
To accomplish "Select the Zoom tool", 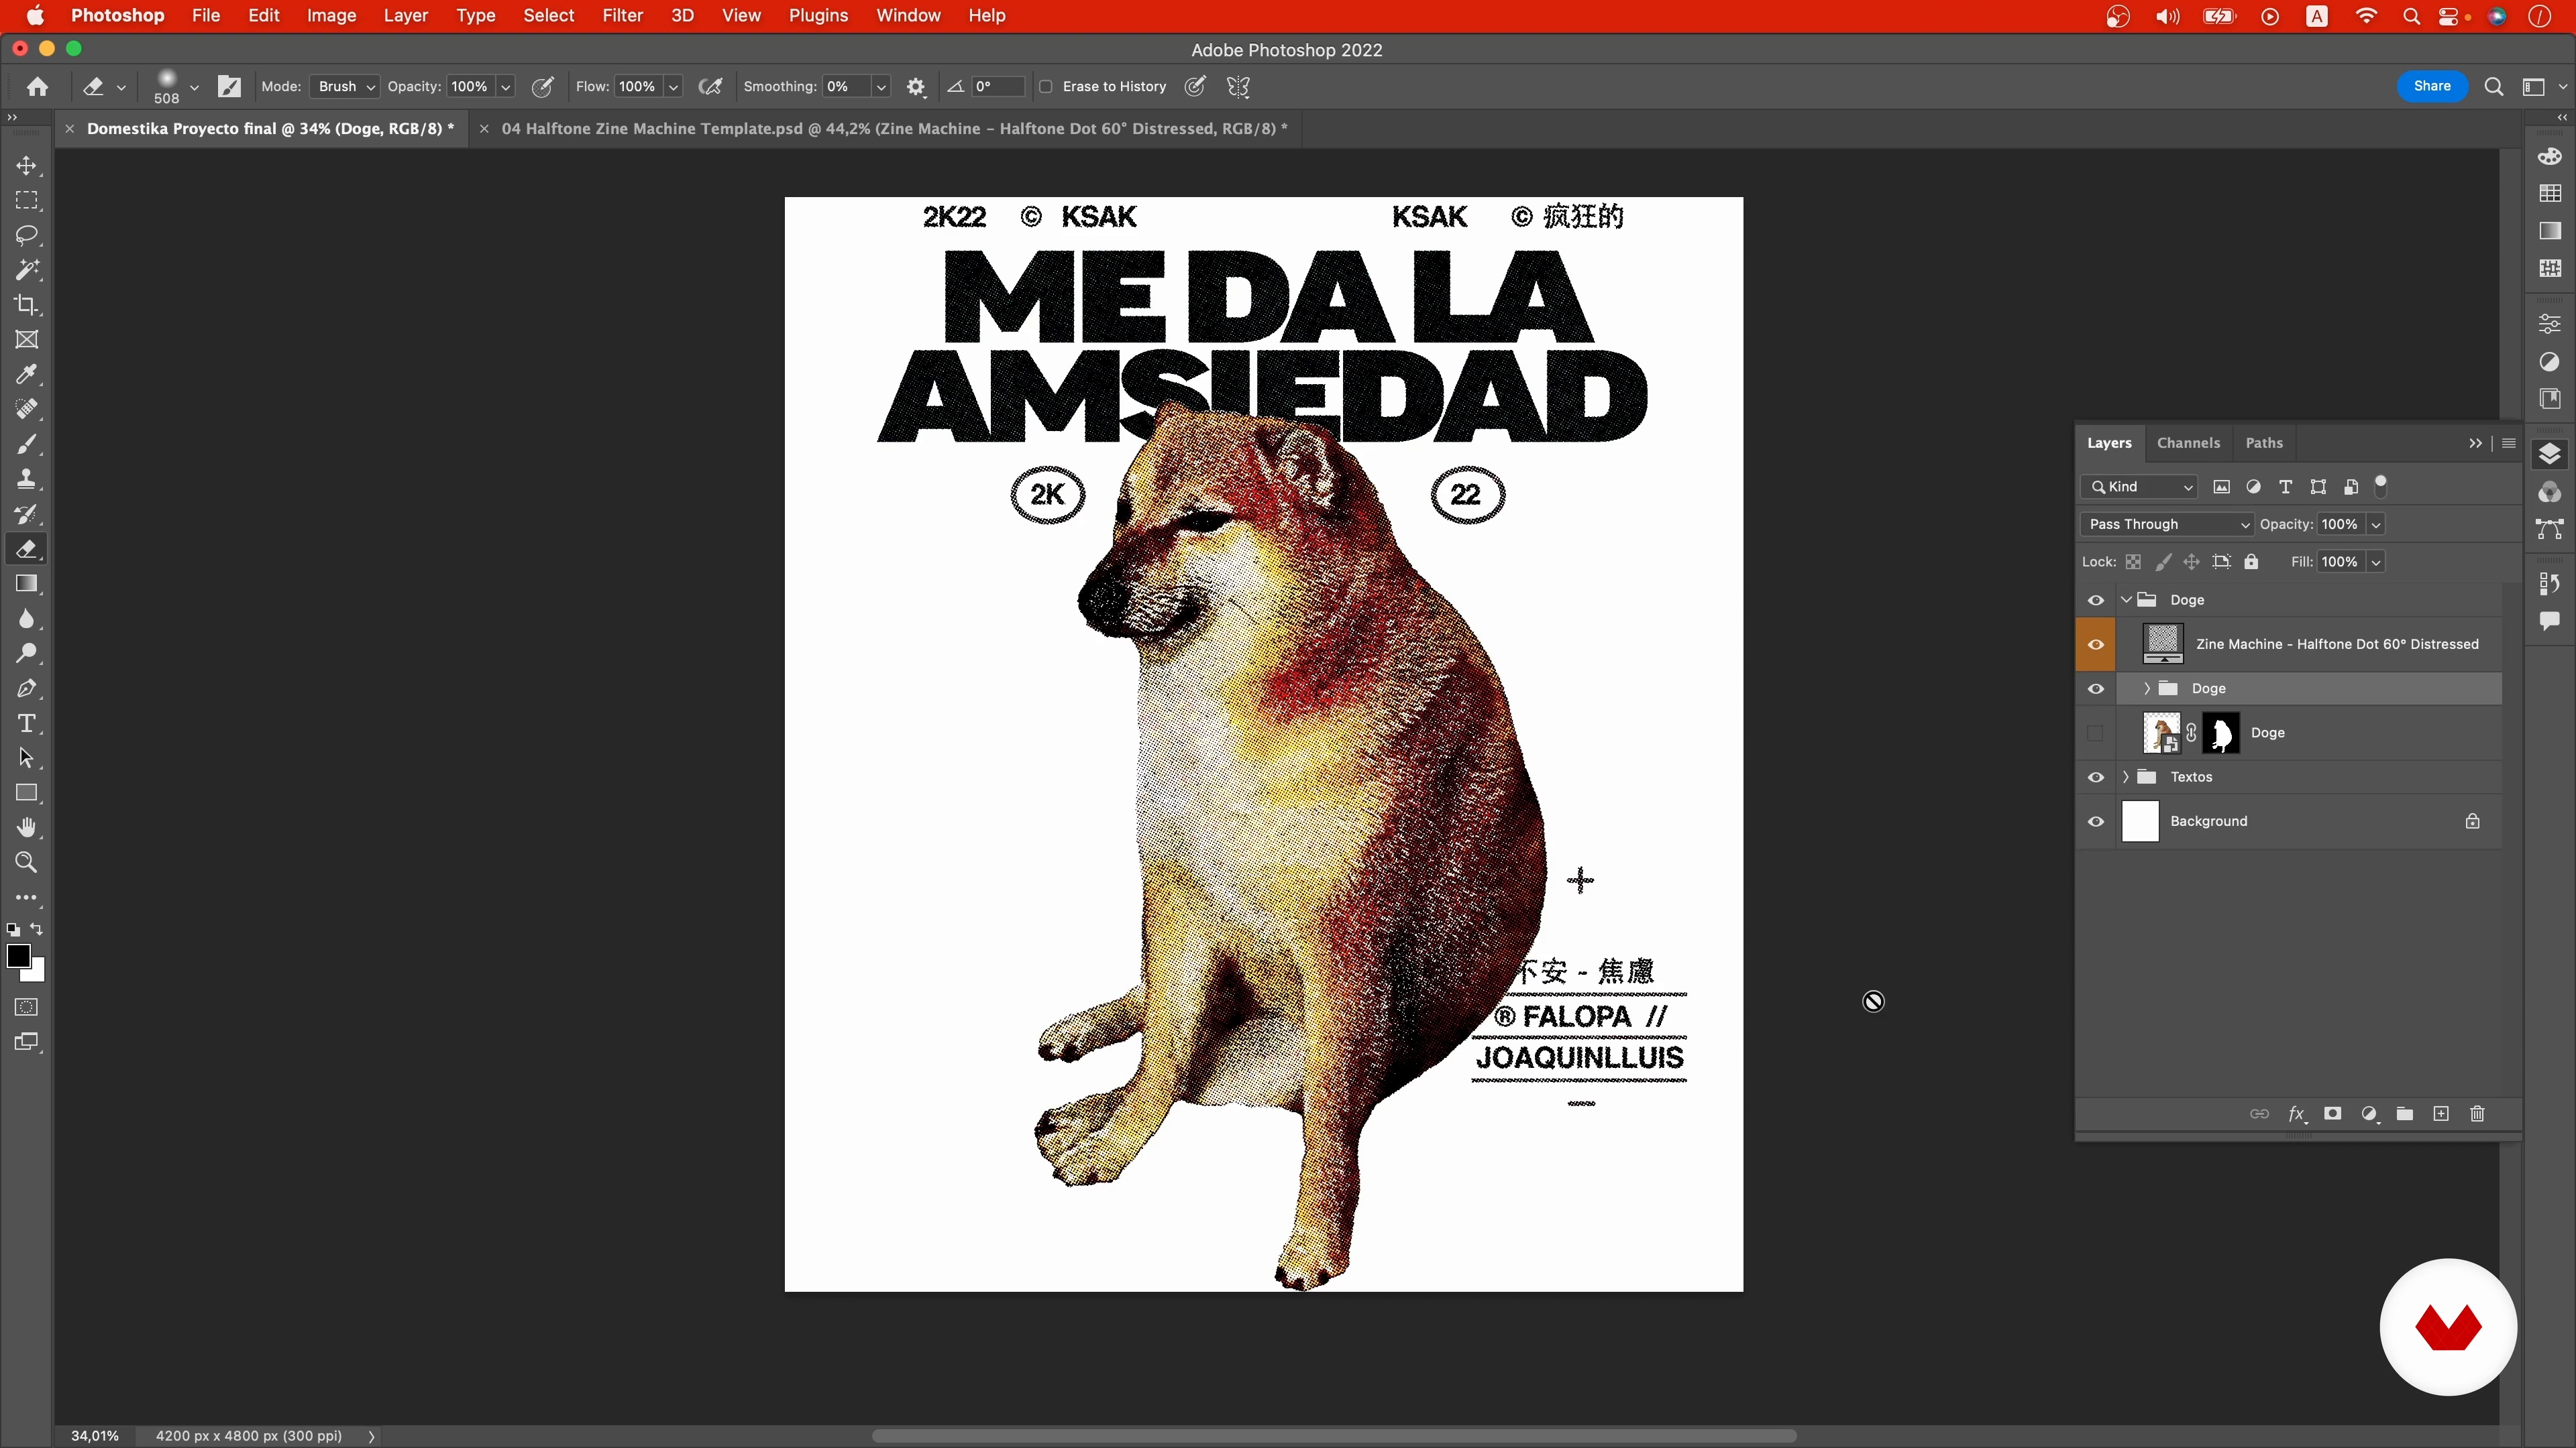I will click(x=27, y=862).
